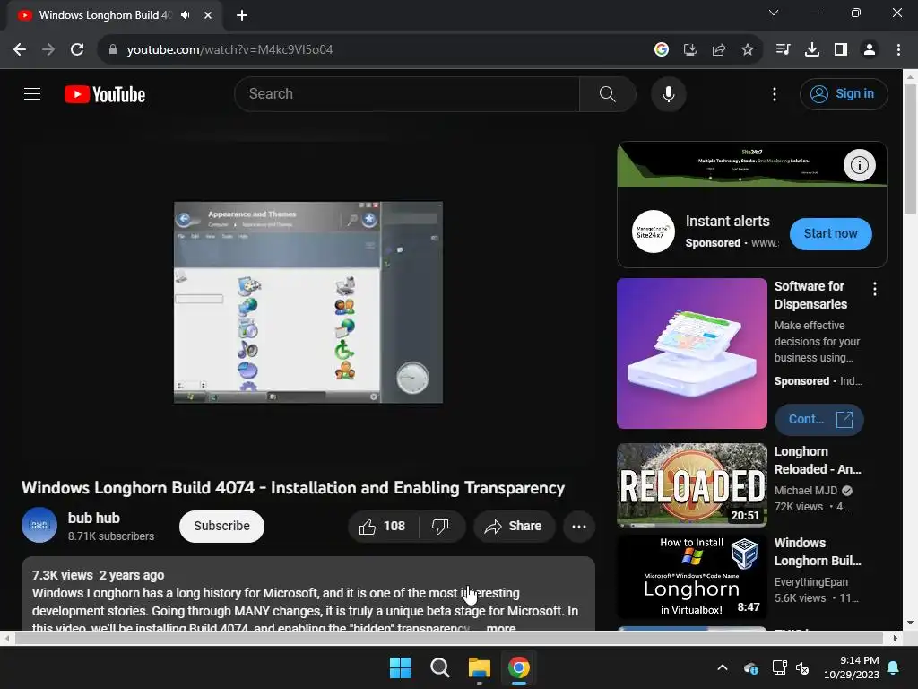Open Chrome profile icon
The image size is (918, 689).
tap(870, 49)
